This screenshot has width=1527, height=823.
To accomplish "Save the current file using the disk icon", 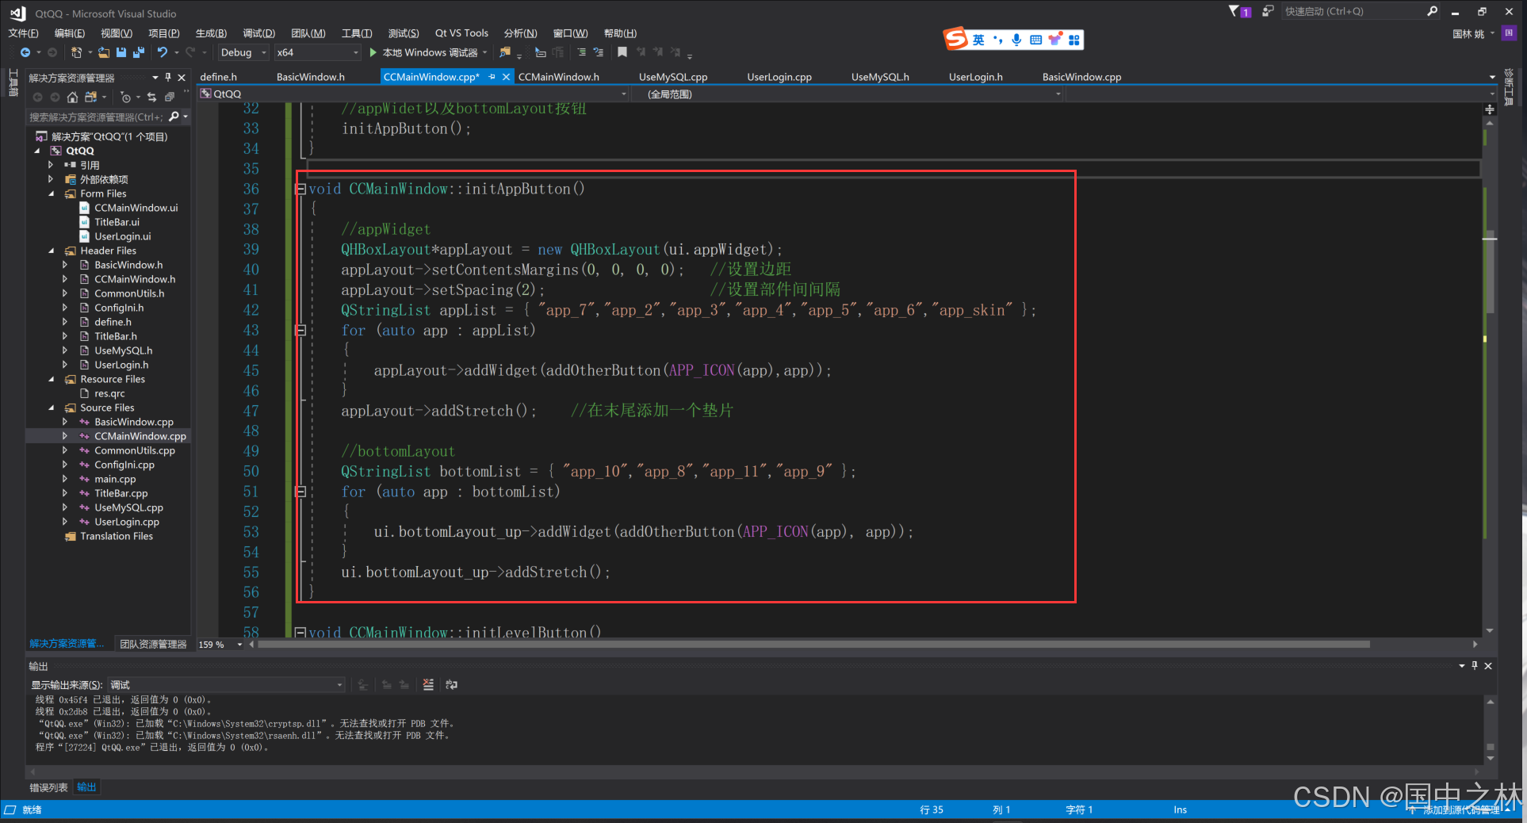I will click(x=121, y=52).
